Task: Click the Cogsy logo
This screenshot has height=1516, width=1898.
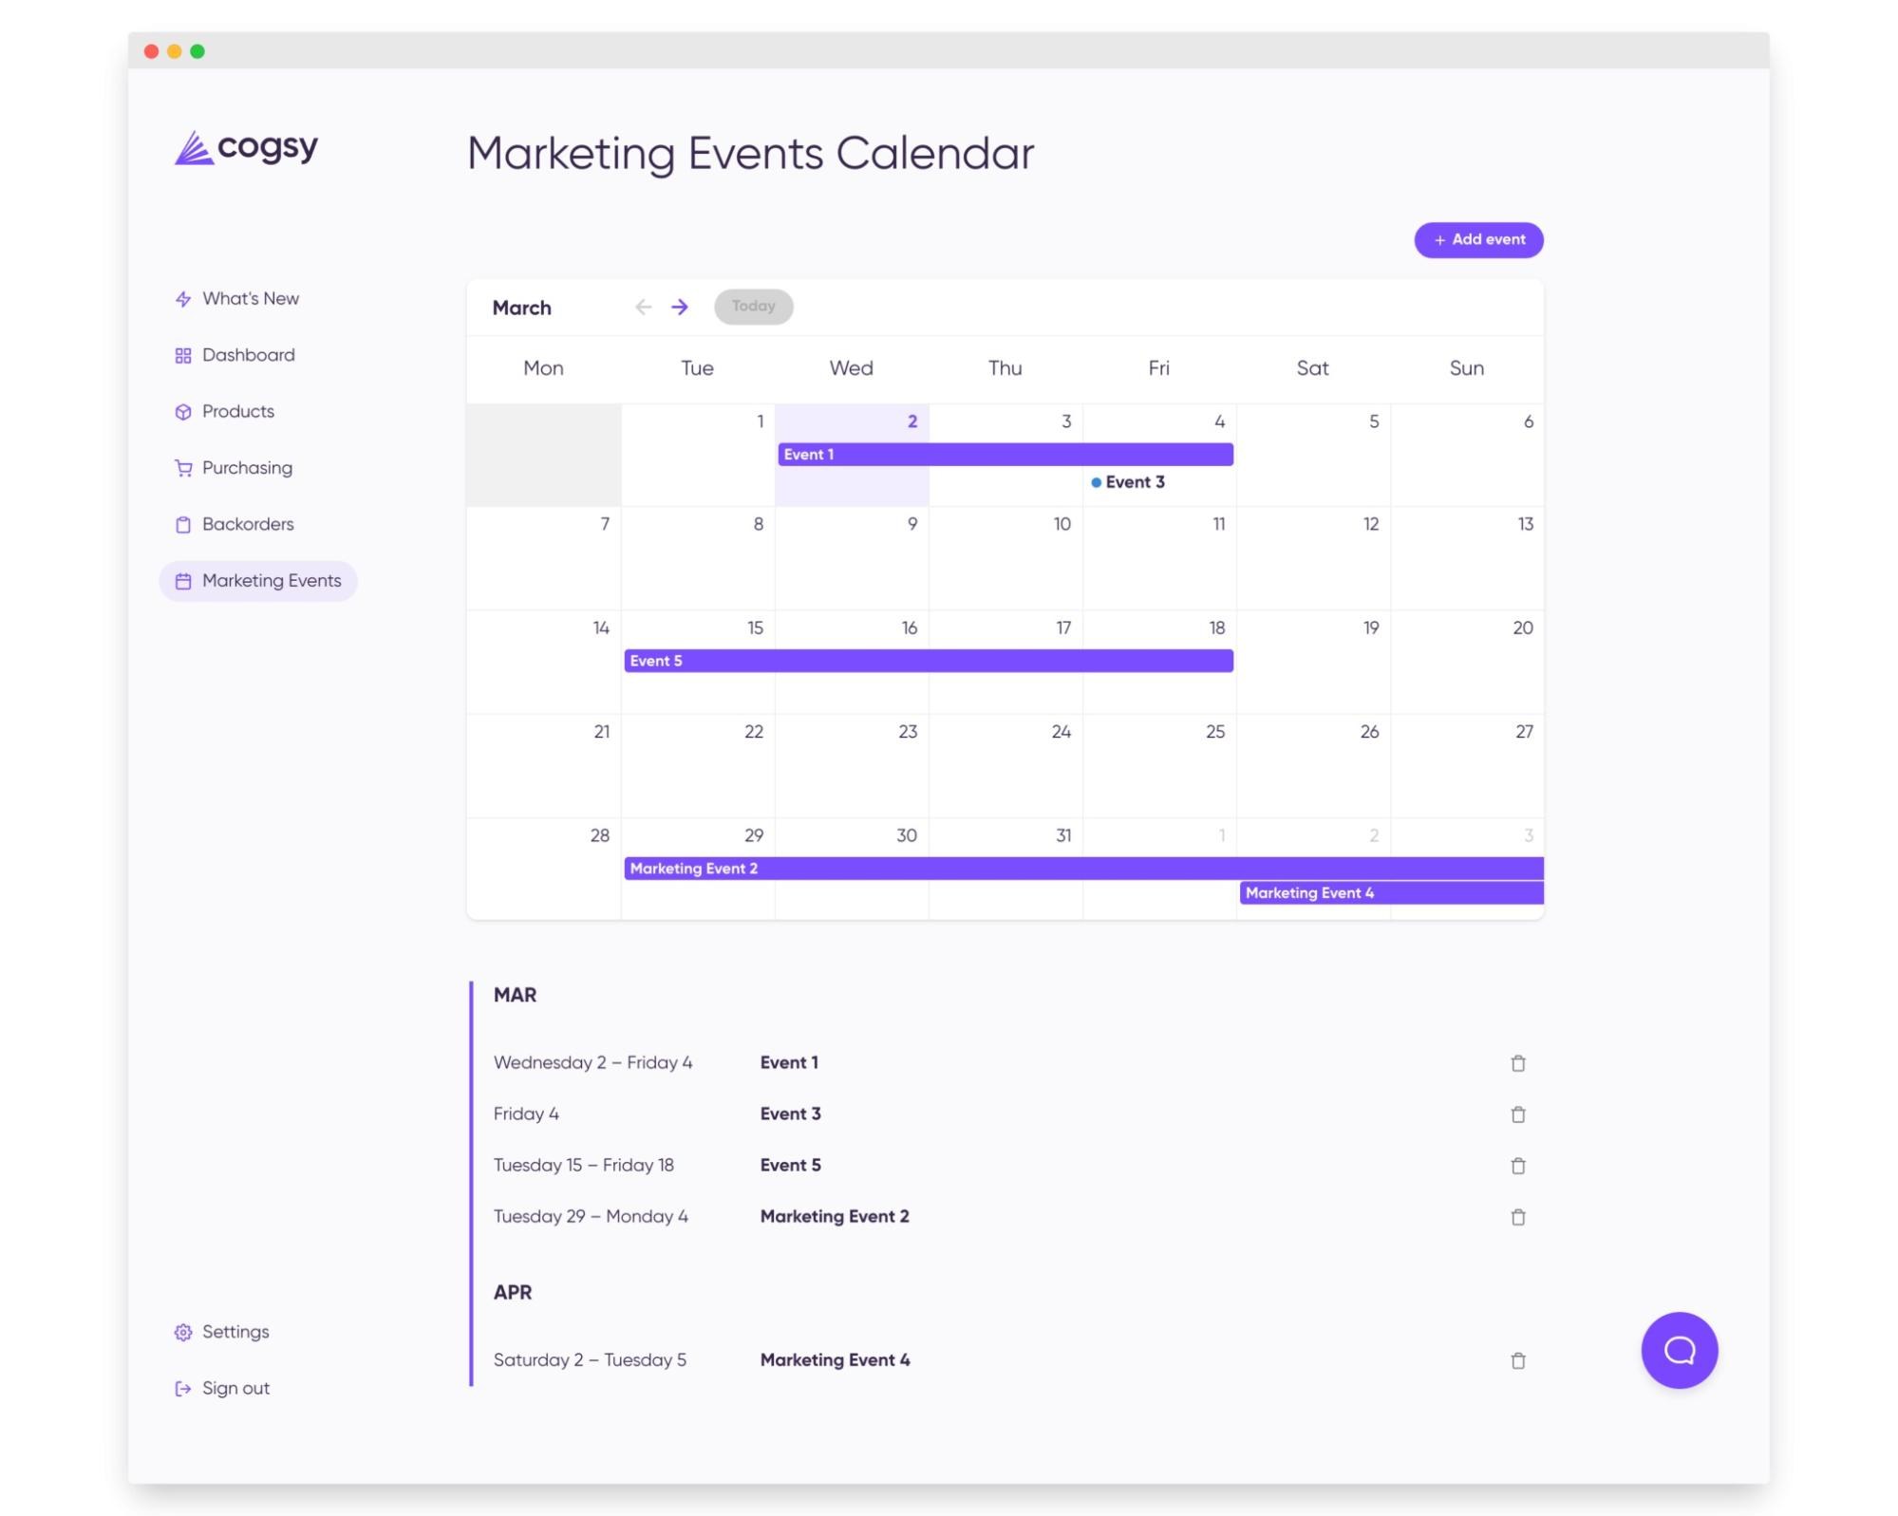Action: [x=246, y=148]
